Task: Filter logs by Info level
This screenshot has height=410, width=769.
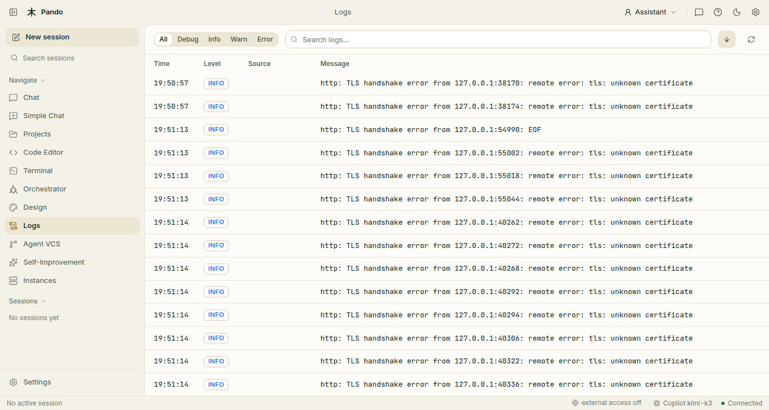Action: point(214,39)
